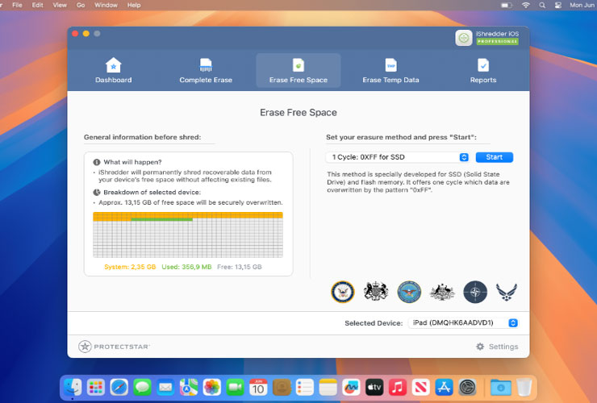Open the Reports checkmark icon
This screenshot has height=403, width=597.
pyautogui.click(x=482, y=65)
